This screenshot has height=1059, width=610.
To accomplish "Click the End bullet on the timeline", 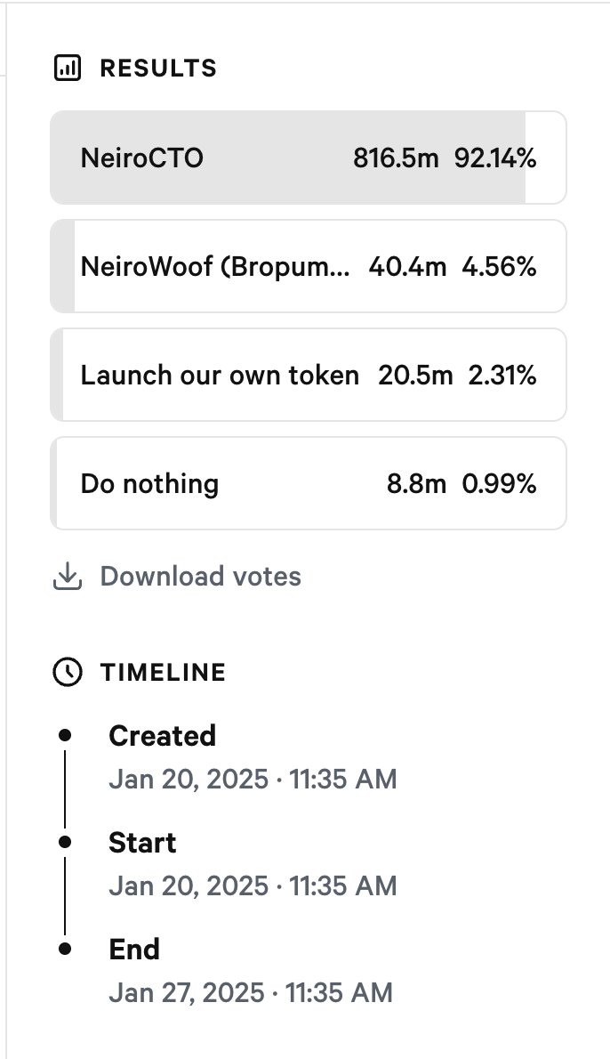I will [65, 949].
